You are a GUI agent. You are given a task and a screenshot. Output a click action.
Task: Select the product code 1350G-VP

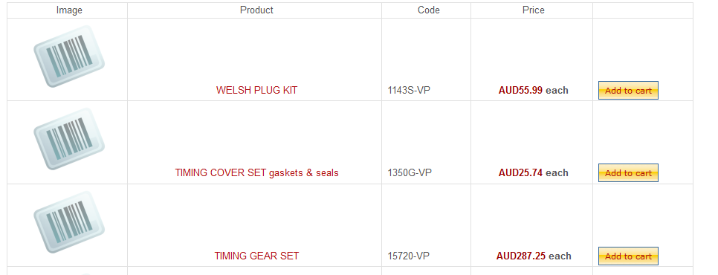tap(410, 172)
